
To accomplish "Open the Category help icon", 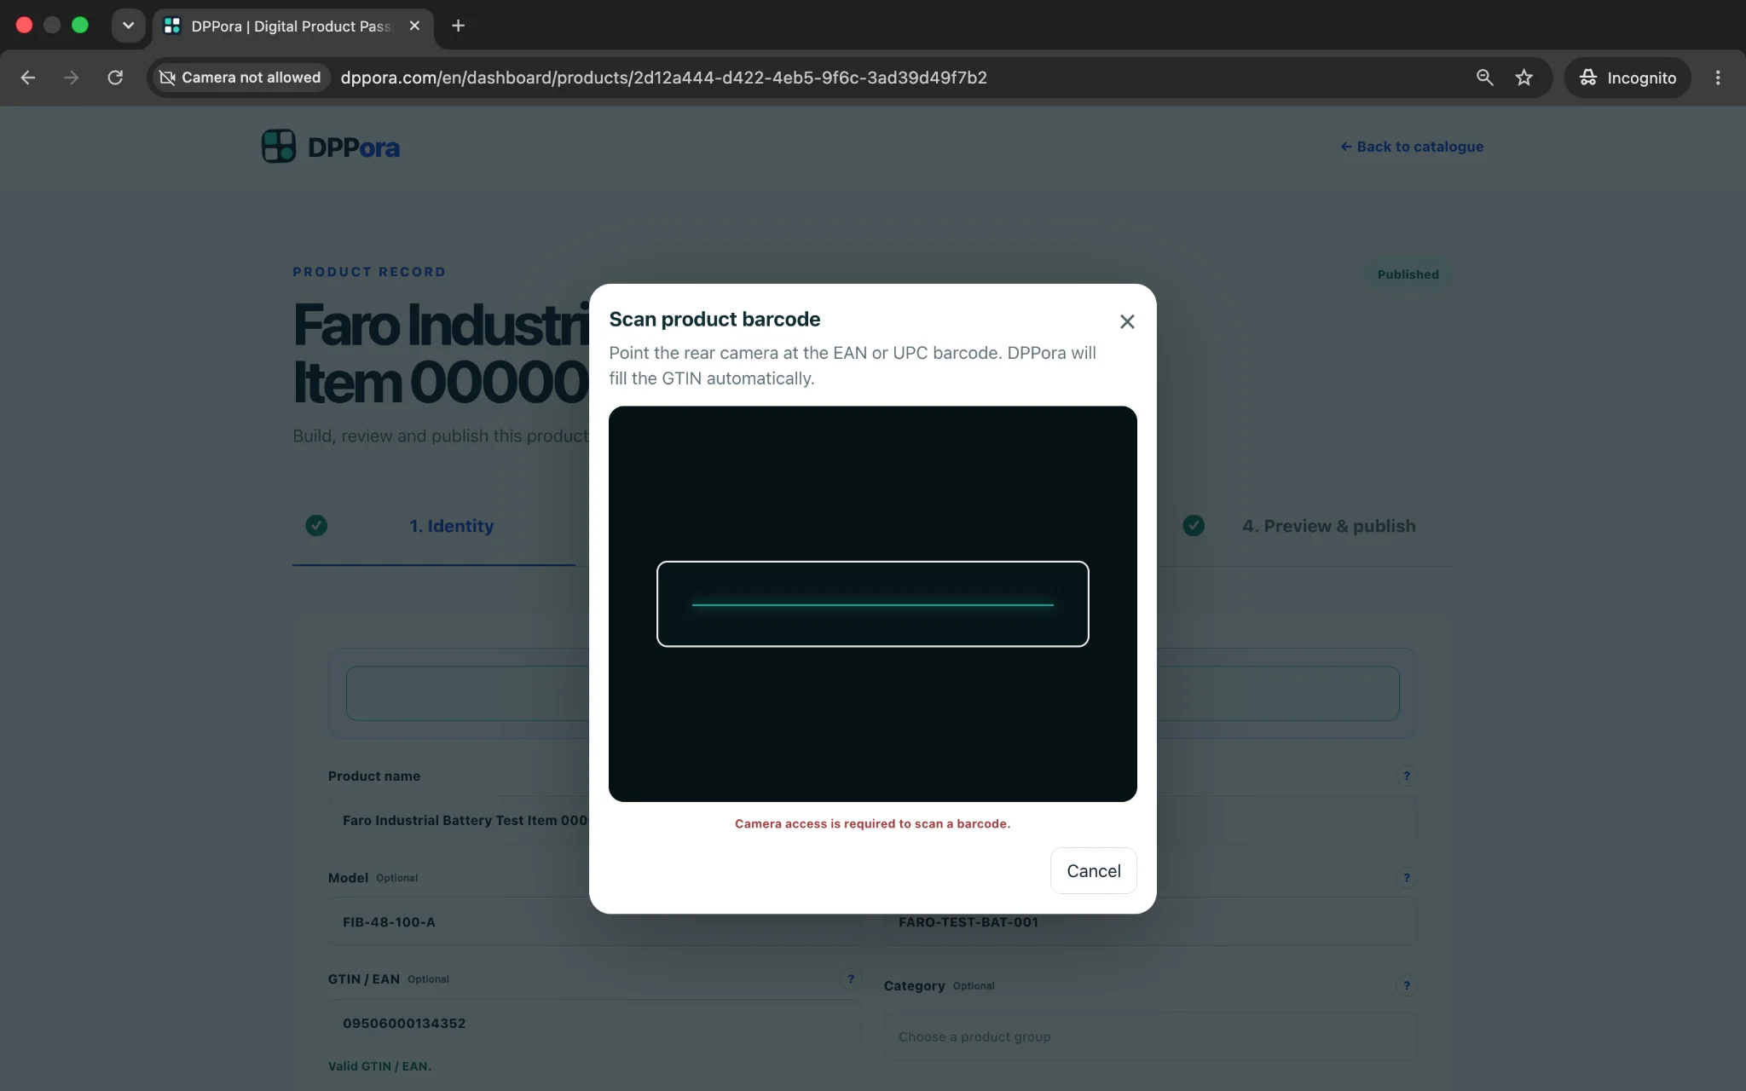I will coord(1406,985).
